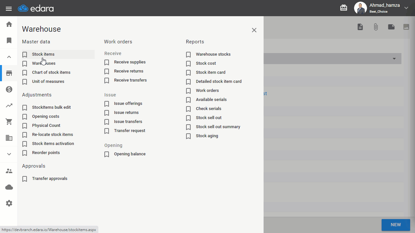The height and width of the screenshot is (233, 415).
Task: Open the settings gear sidebar icon
Action: [x=9, y=203]
